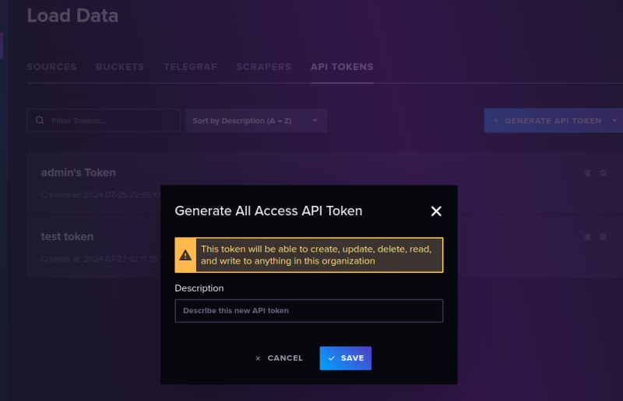623x401 pixels.
Task: Go to the Telegraf tab
Action: (x=188, y=67)
